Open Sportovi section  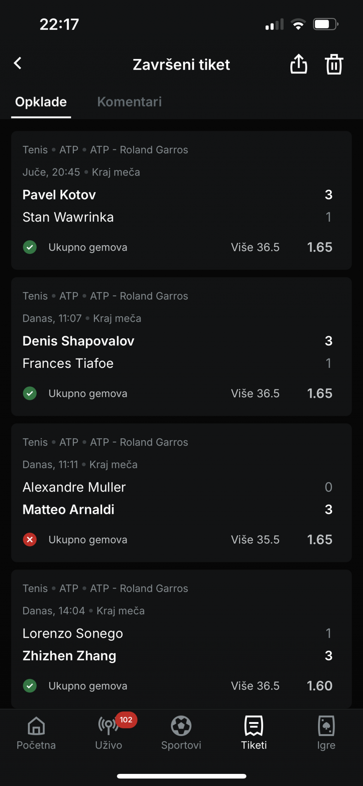tap(181, 733)
